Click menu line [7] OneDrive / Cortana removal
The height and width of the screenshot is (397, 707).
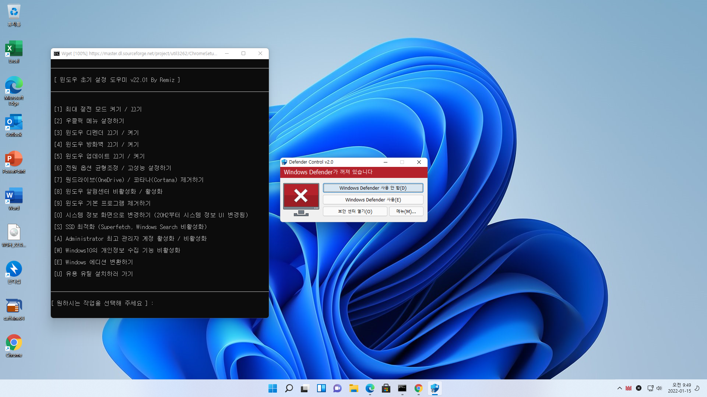click(x=129, y=180)
